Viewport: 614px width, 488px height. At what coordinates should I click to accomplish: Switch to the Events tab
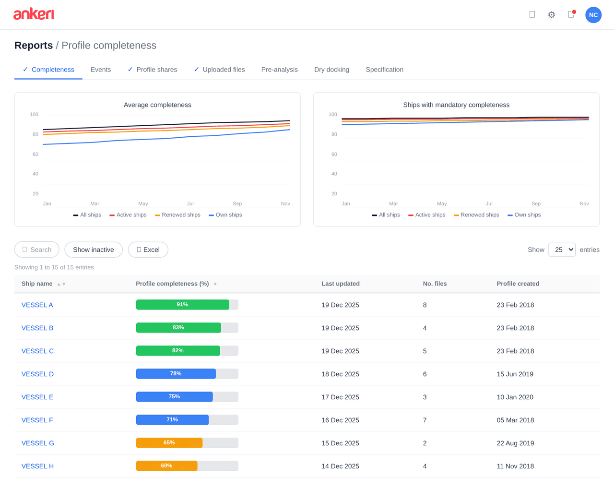coord(101,70)
